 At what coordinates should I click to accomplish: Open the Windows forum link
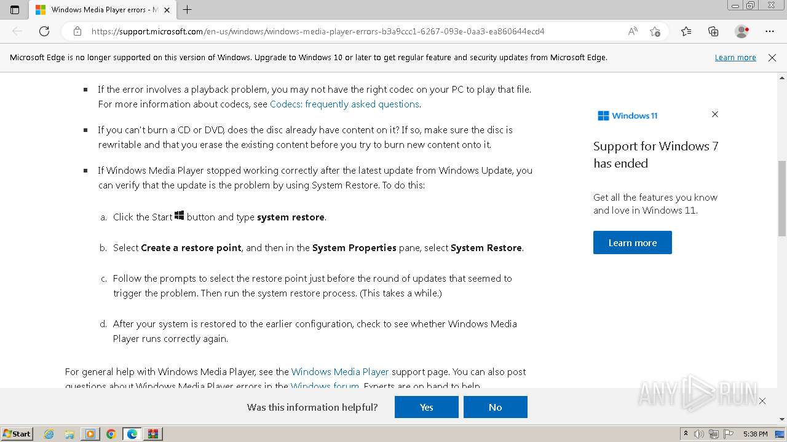325,386
